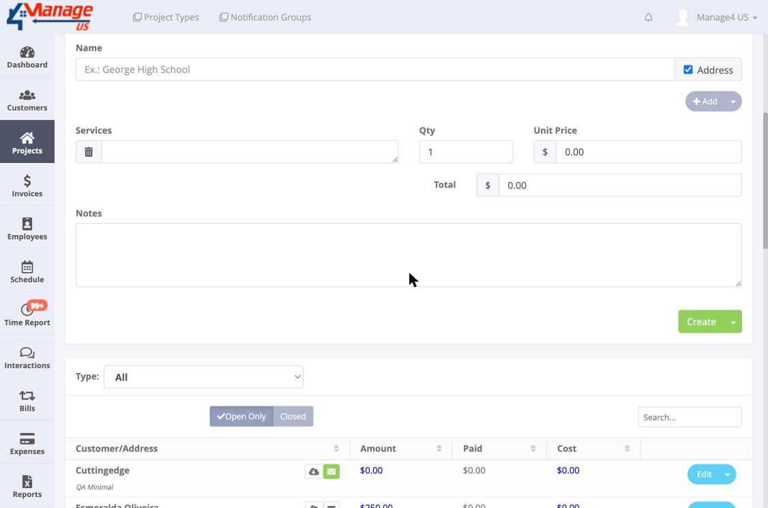Viewport: 768px width, 508px height.
Task: Click the Qty input field
Action: click(466, 152)
